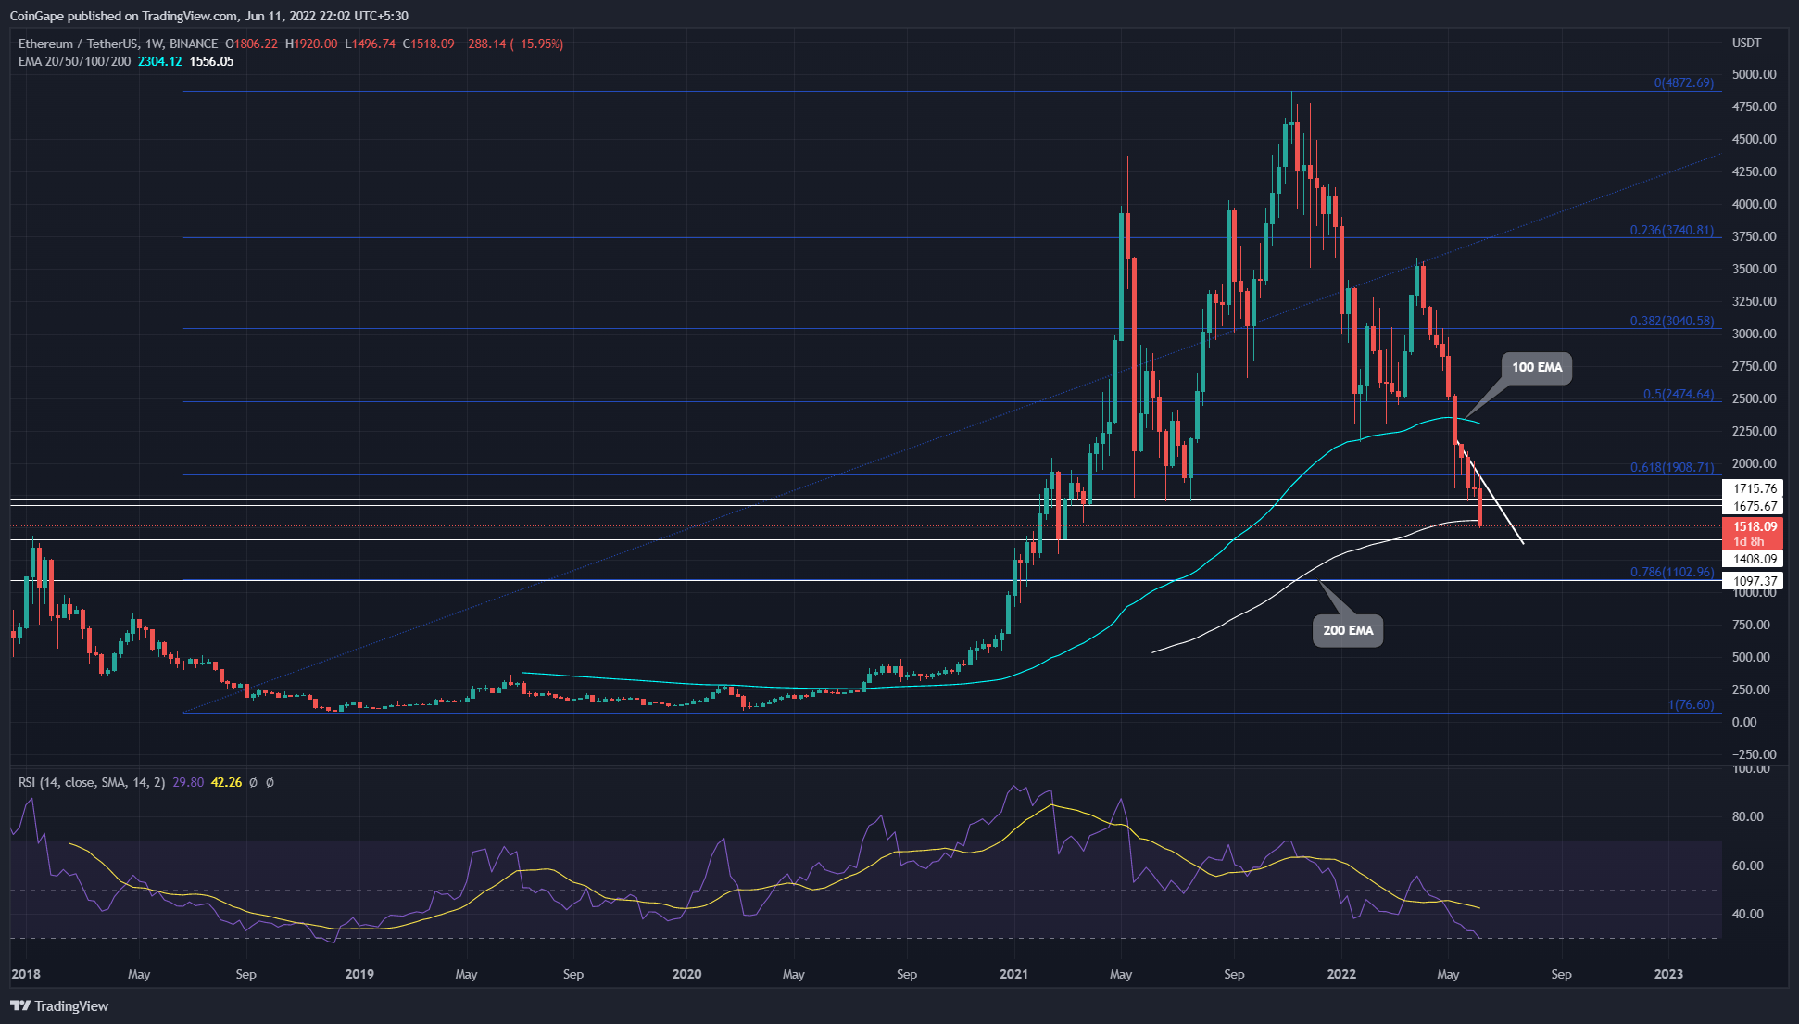Click the EMA value 1556.05 in legend

click(x=211, y=61)
